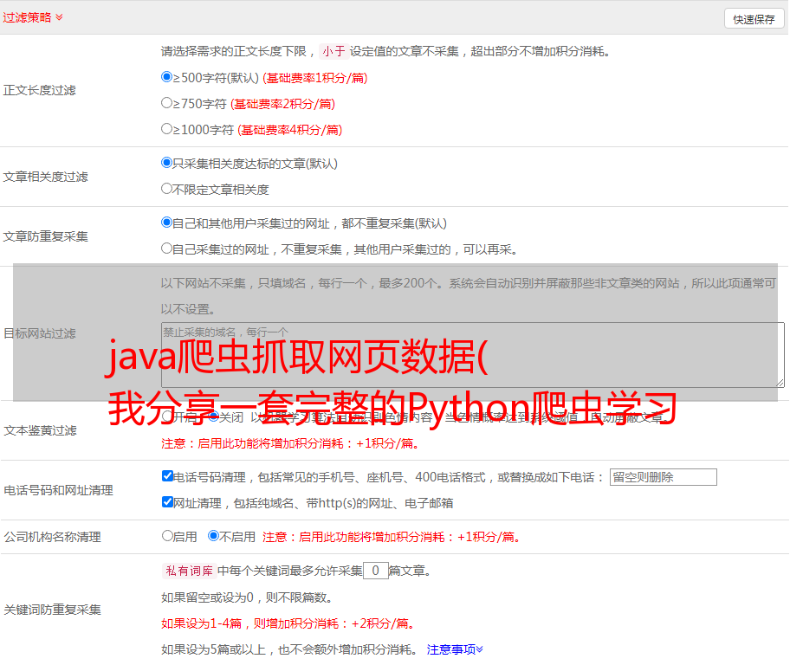790x665 pixels.
Task: Select 自己采集过的网址，不重复采集 option
Action: (x=167, y=249)
